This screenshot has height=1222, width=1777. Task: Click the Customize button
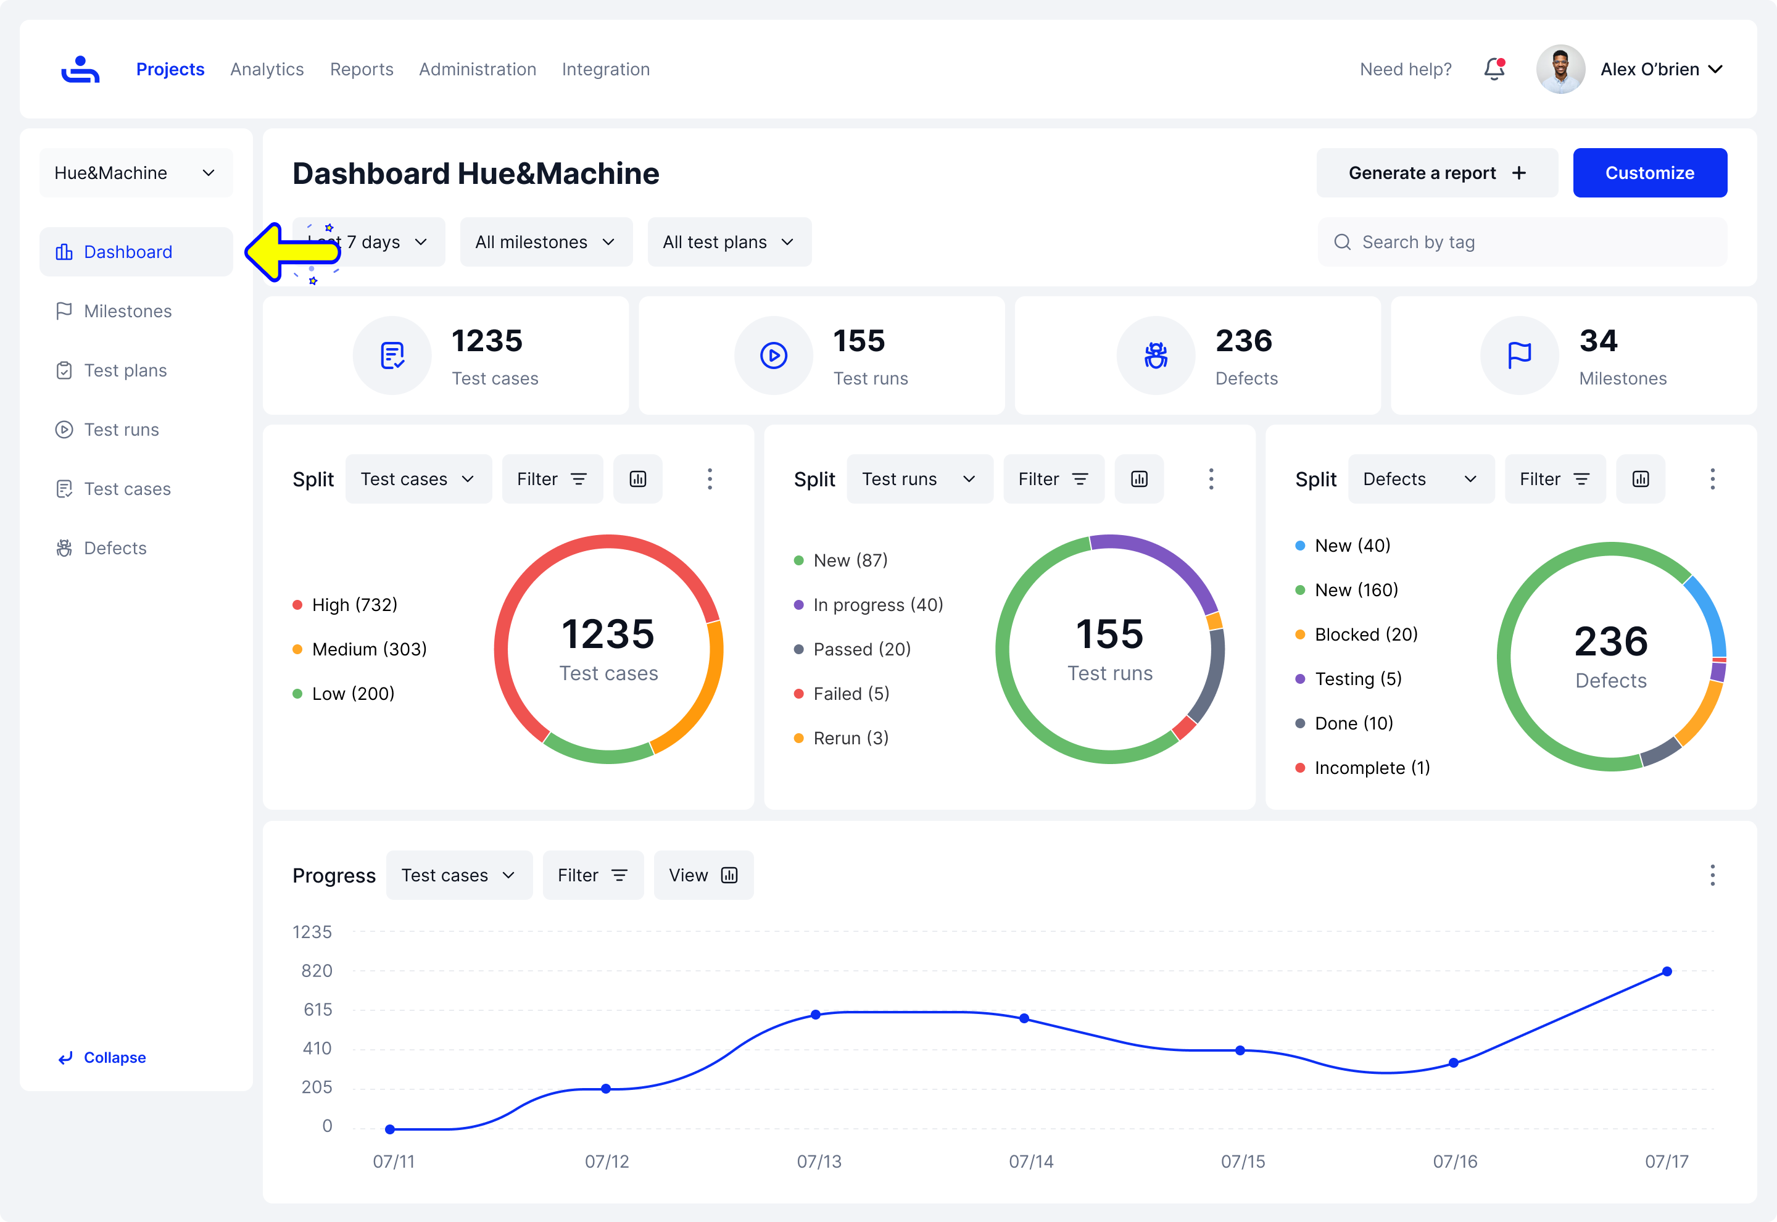[x=1649, y=173]
